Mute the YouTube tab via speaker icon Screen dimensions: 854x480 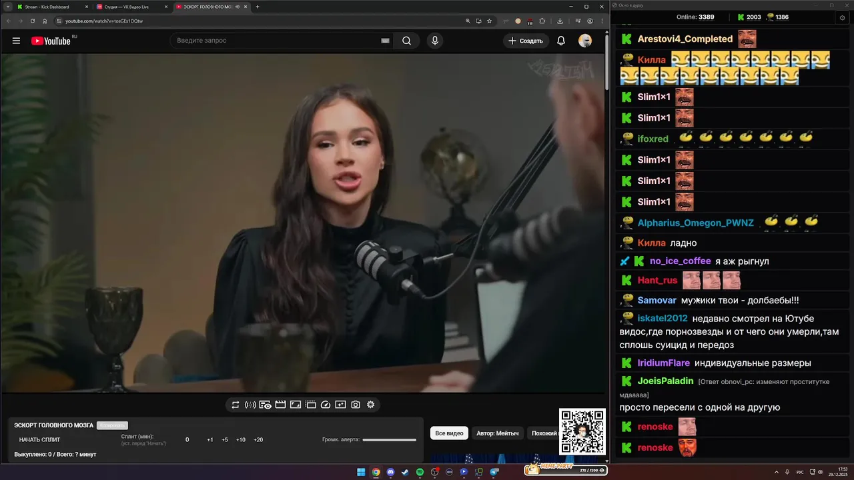click(238, 7)
